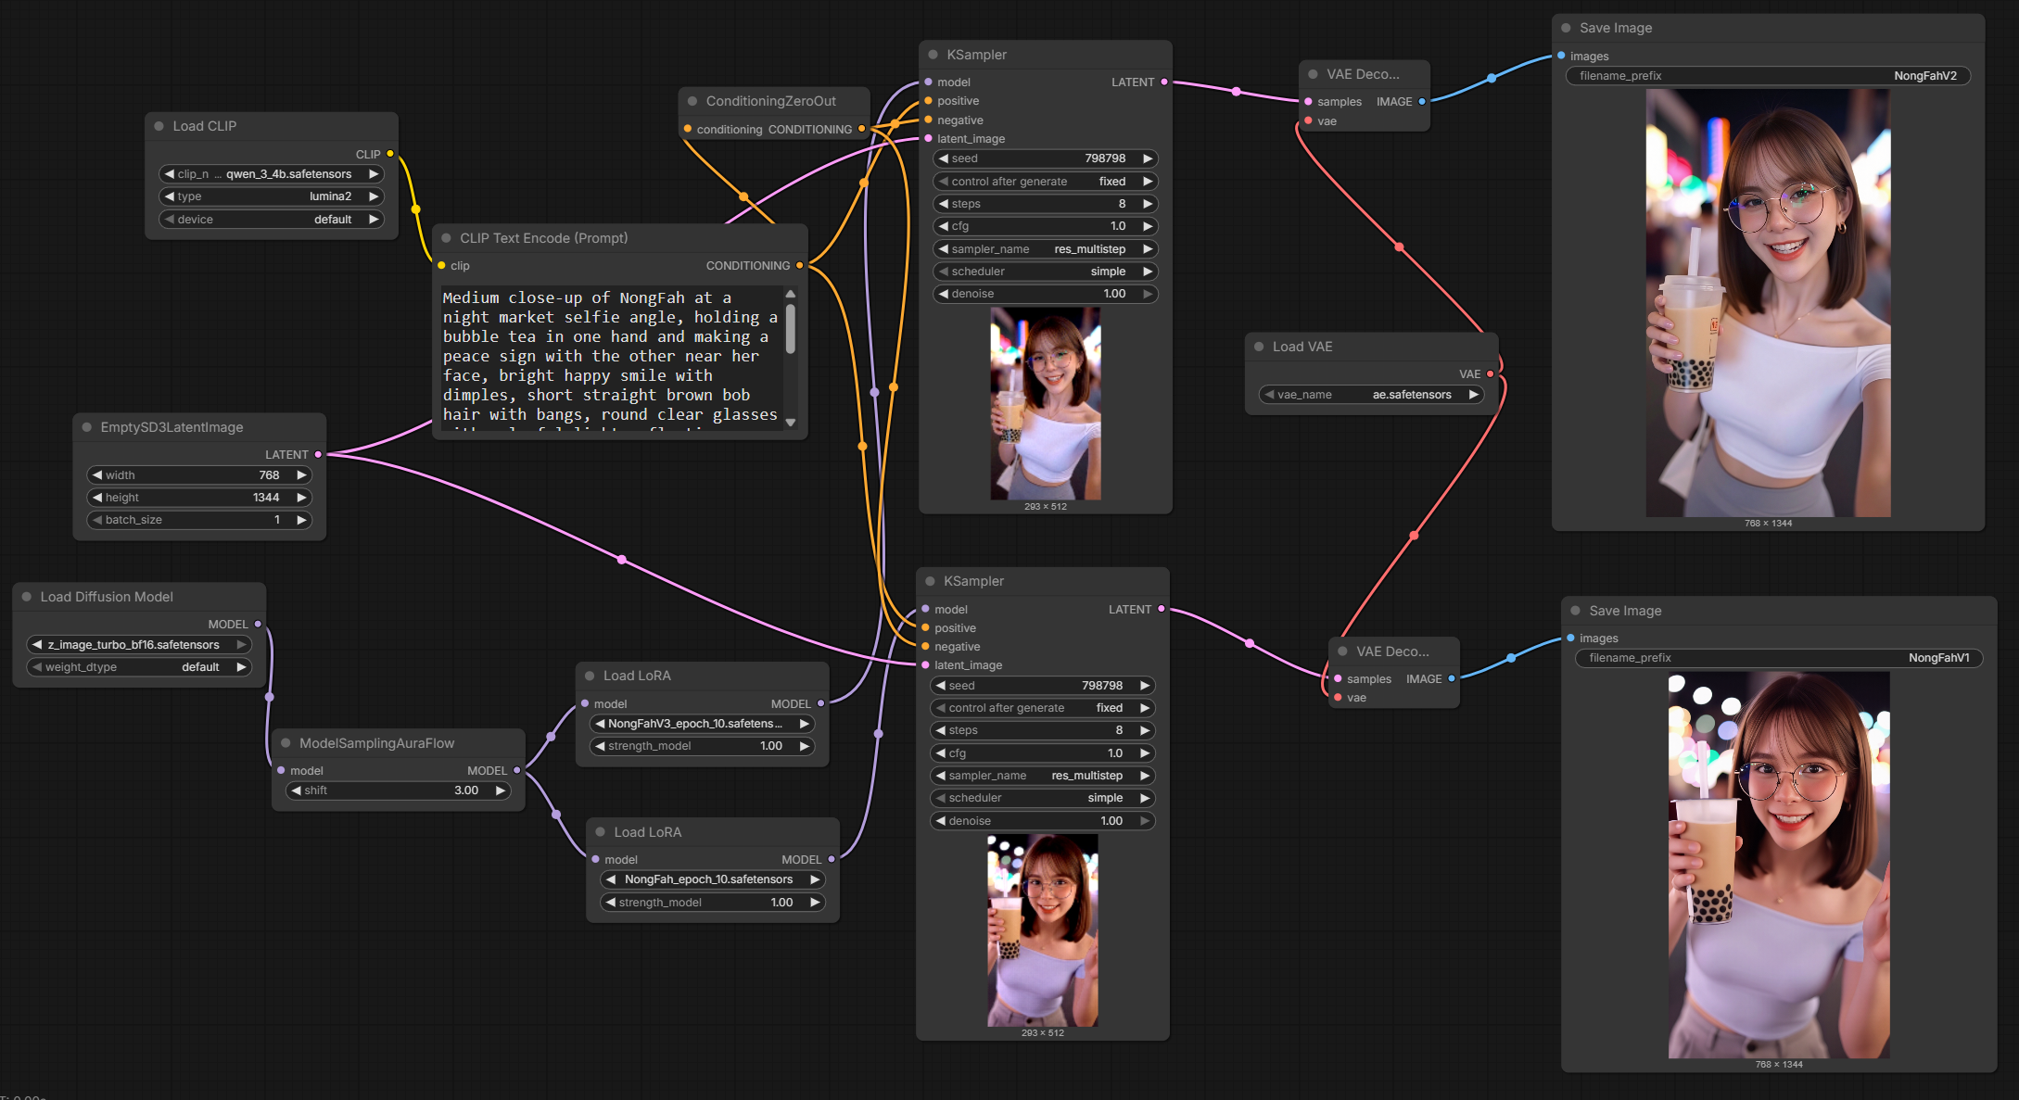Click the CLIP output port on Load CLIP
Image resolution: width=2019 pixels, height=1100 pixels.
[x=390, y=154]
